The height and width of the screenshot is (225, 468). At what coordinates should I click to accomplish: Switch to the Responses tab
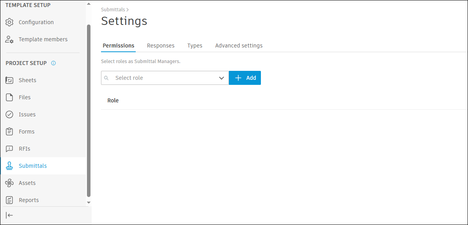click(x=161, y=46)
